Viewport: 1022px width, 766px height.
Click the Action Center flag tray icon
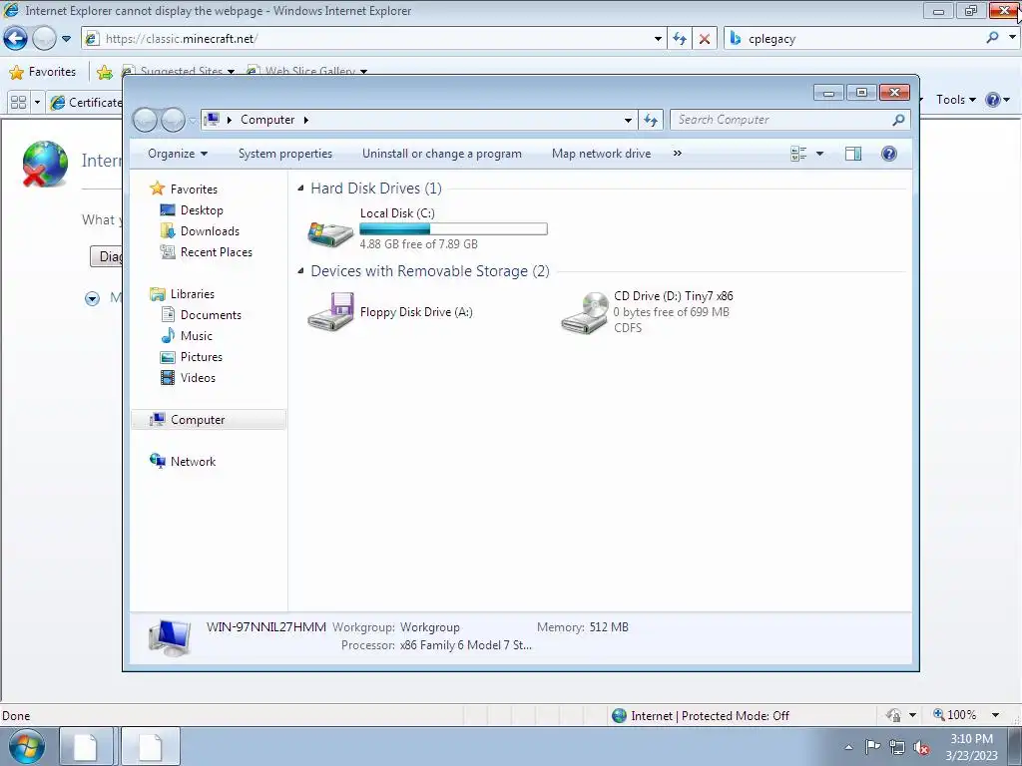(872, 747)
